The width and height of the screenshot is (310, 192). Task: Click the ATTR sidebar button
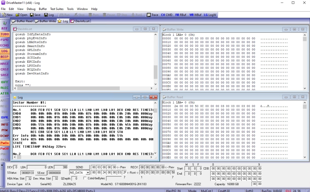pos(5,93)
